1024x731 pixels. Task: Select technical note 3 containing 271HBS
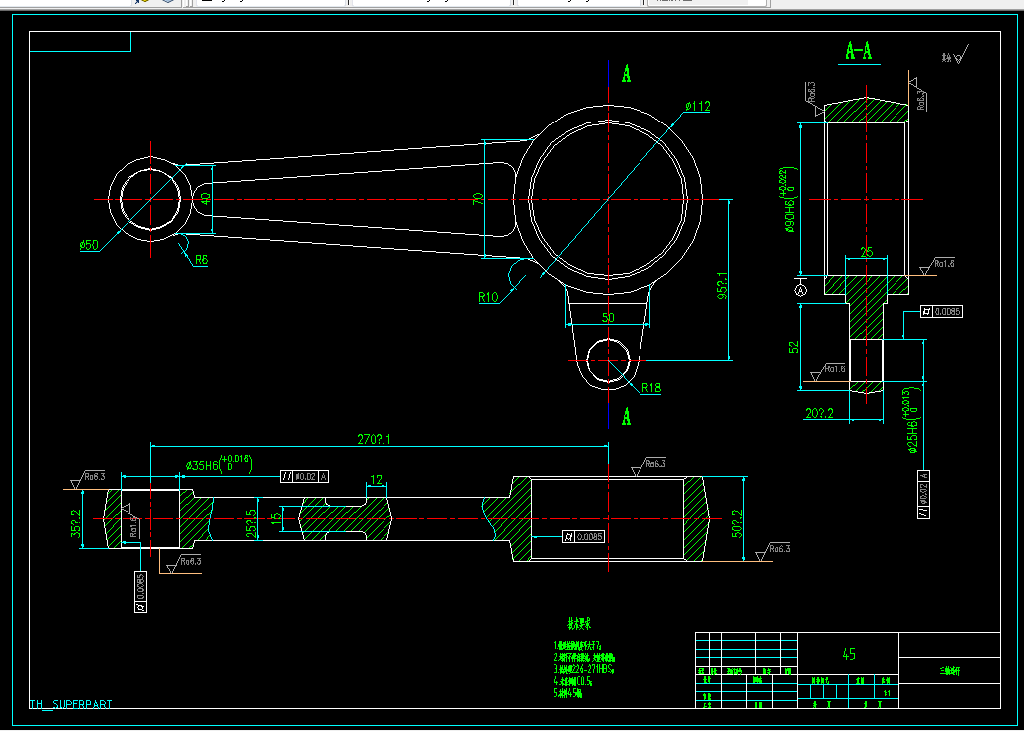point(585,669)
